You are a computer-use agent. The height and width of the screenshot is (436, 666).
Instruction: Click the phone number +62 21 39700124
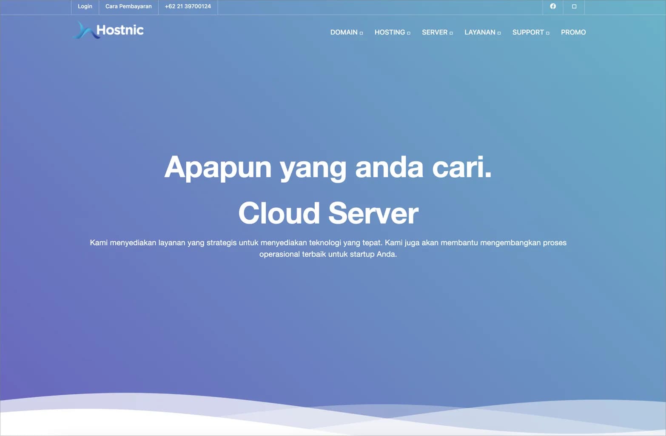pyautogui.click(x=188, y=6)
